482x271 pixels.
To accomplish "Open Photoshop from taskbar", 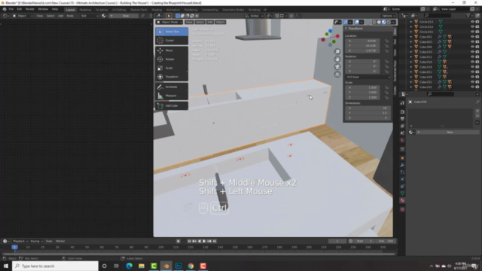I will point(178,266).
